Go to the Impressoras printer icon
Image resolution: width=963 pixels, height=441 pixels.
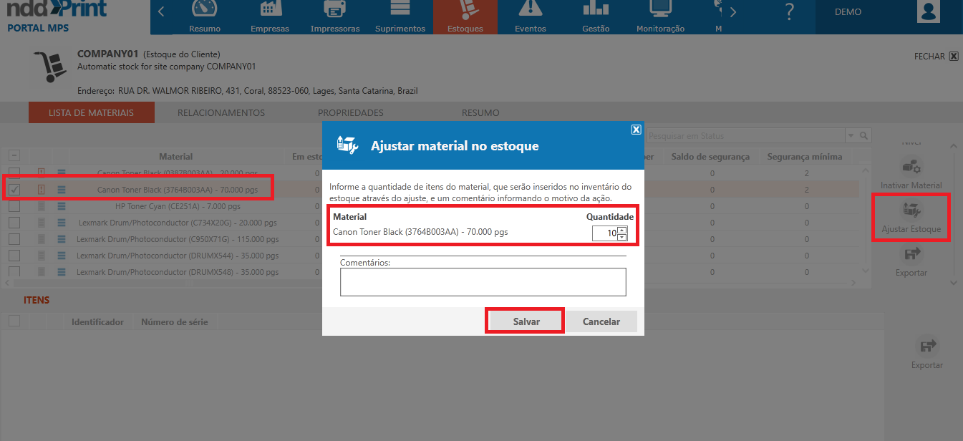pyautogui.click(x=334, y=10)
